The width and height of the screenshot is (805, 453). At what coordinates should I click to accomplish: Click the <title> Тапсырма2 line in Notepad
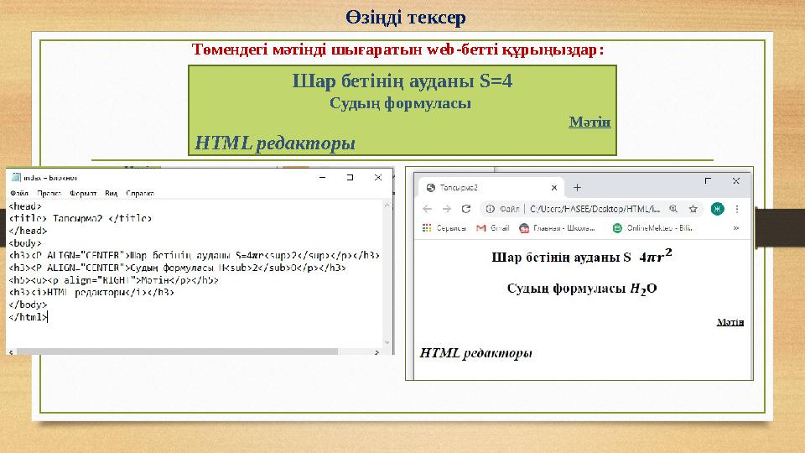point(80,218)
